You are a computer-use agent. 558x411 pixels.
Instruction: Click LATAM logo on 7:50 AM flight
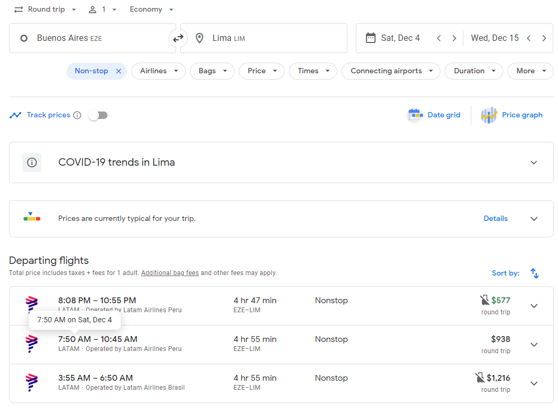pos(32,344)
